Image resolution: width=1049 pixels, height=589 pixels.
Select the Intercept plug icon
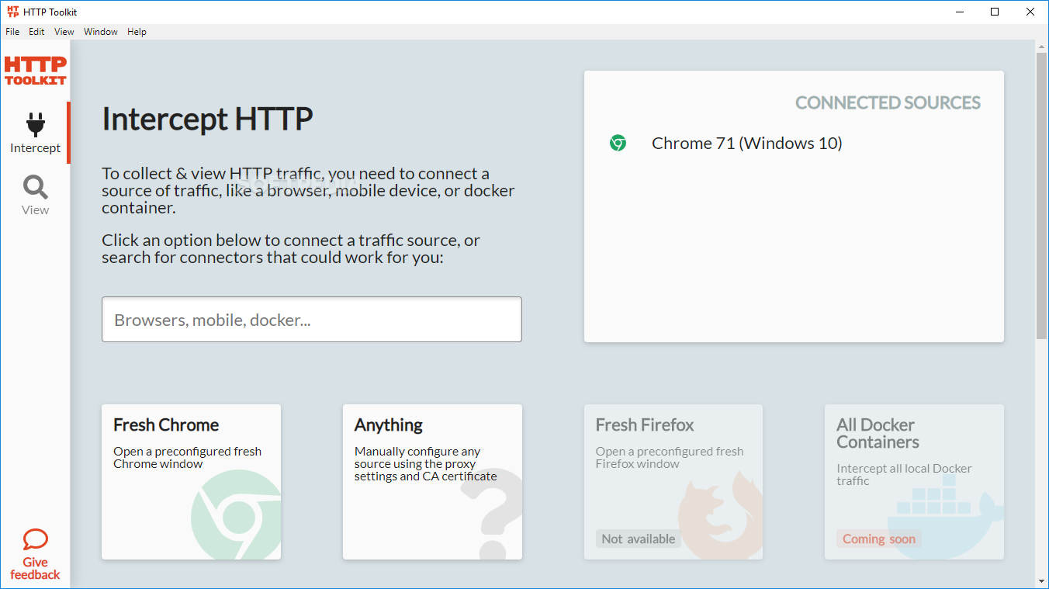click(x=36, y=124)
